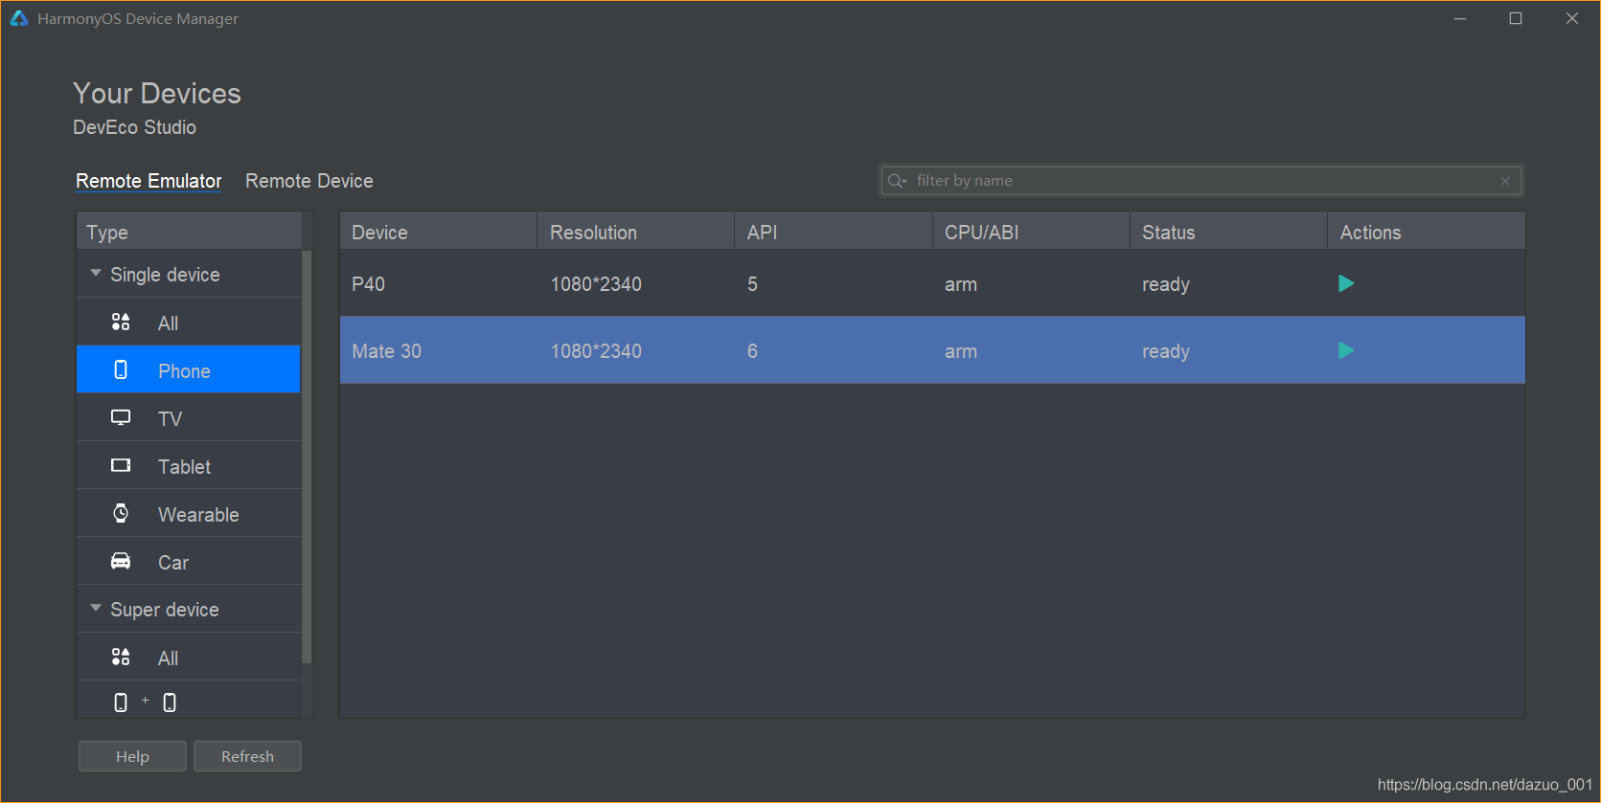The image size is (1601, 803).
Task: Pick the Tablet device type icon
Action: point(121,465)
